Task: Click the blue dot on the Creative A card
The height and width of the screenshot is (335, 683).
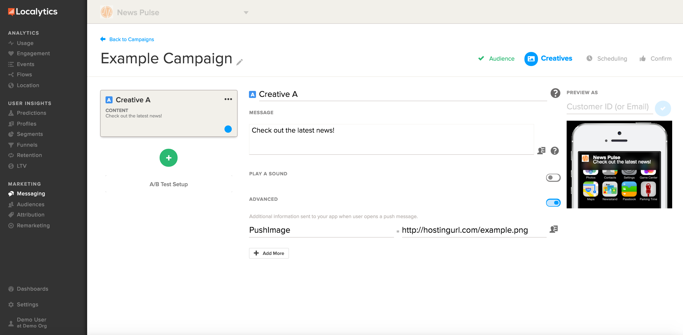Action: coord(228,129)
